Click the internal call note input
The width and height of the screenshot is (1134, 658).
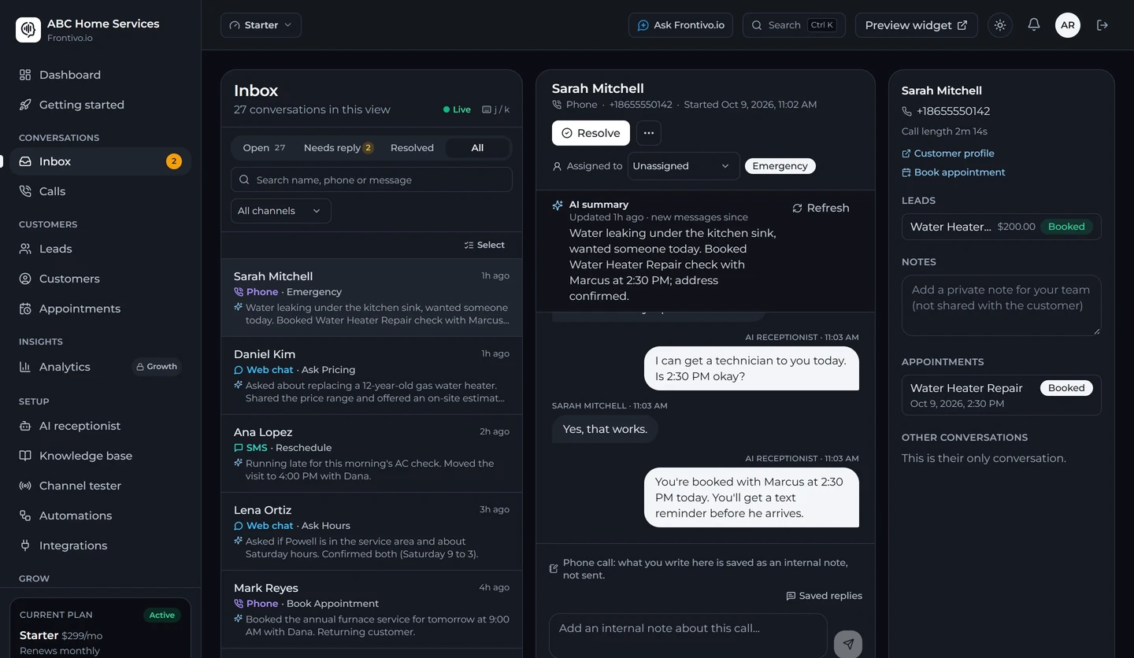point(687,635)
